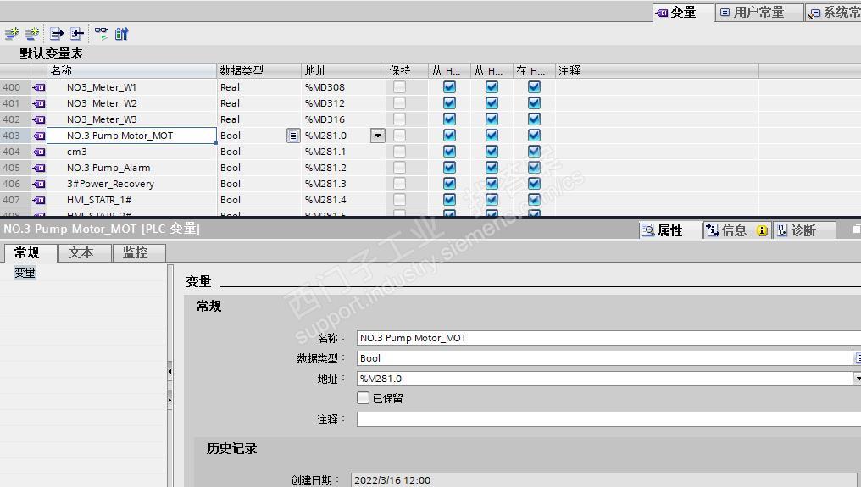The image size is (861, 487).
Task: Open the 属性 tab
Action: [669, 230]
